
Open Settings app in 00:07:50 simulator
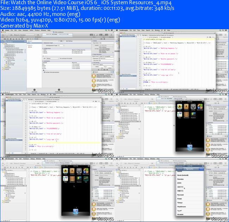pos(79,171)
